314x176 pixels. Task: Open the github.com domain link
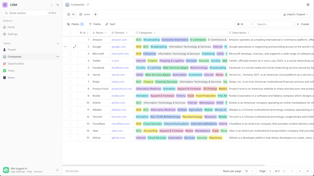(x=118, y=138)
